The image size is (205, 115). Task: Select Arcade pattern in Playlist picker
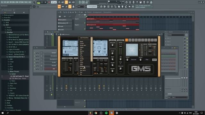coord(65,26)
